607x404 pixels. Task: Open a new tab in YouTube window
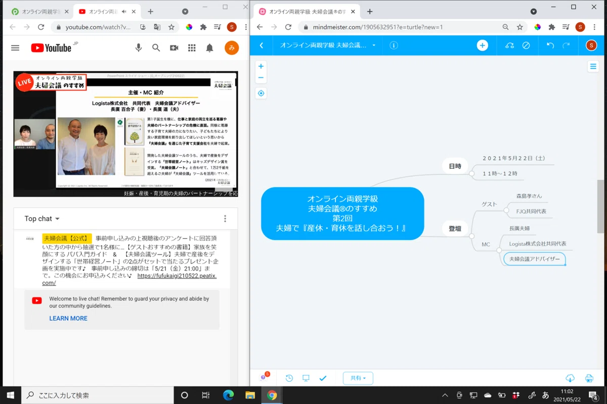click(150, 11)
